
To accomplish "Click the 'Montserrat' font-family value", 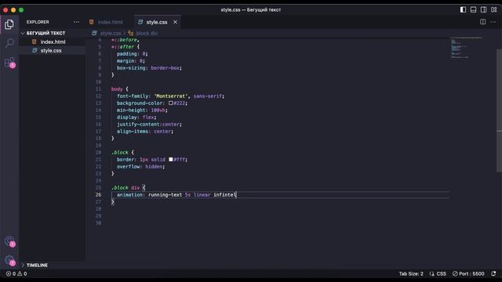I will click(170, 96).
